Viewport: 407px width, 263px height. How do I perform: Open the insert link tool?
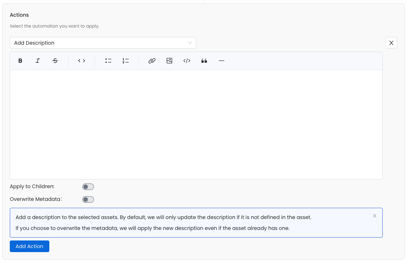(152, 60)
